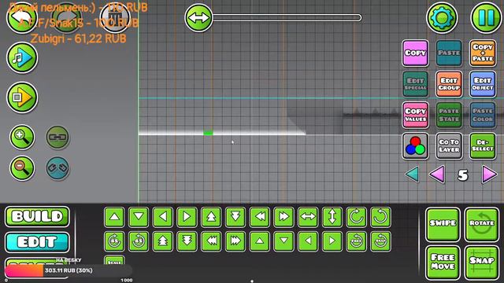Move object down with double down arrow
504x283 pixels.
[235, 217]
